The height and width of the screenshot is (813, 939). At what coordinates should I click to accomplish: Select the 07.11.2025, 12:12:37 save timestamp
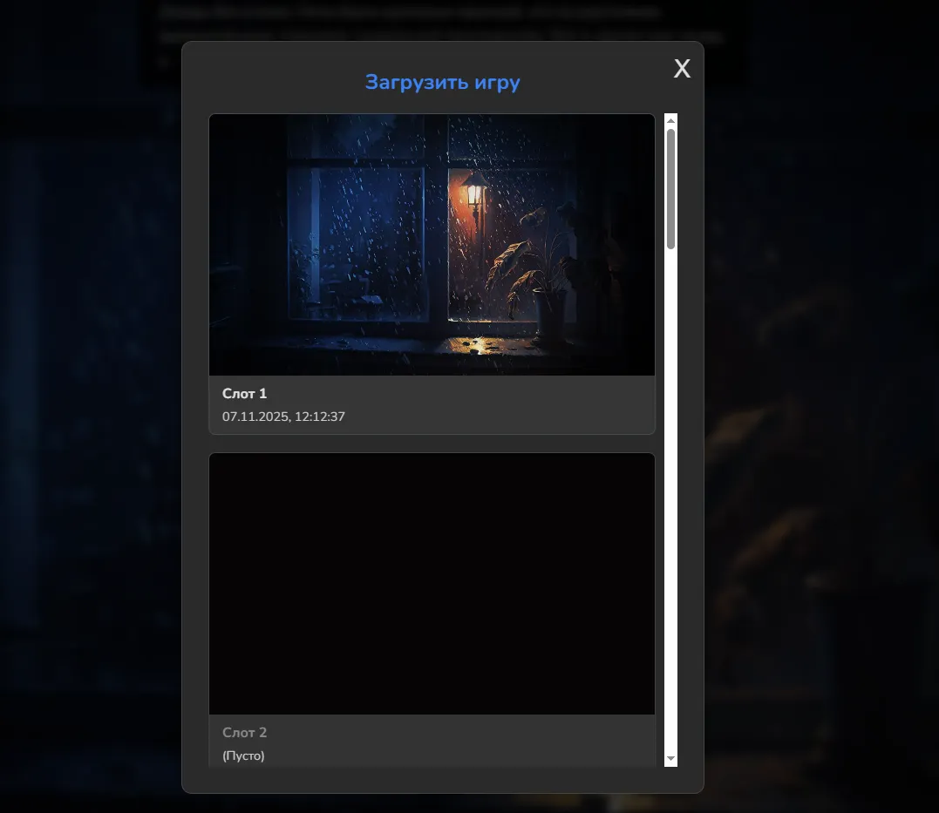point(283,417)
